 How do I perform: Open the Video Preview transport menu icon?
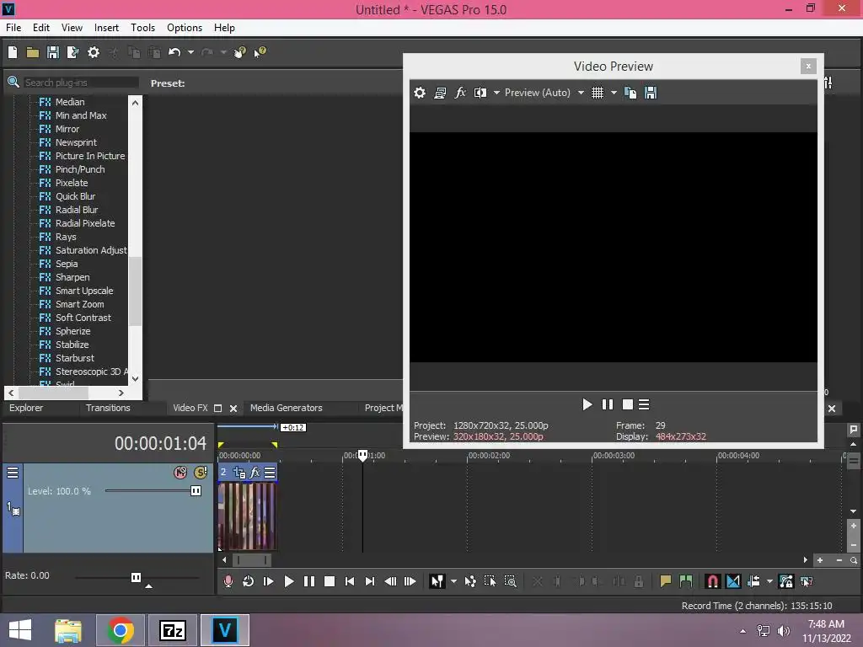tap(644, 404)
